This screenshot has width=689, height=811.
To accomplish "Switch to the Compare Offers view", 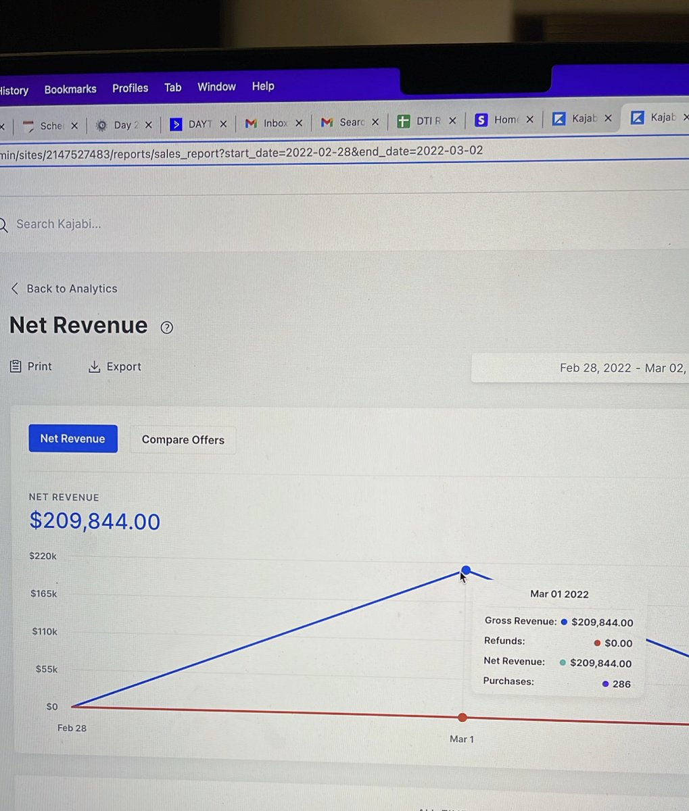I will tap(183, 439).
